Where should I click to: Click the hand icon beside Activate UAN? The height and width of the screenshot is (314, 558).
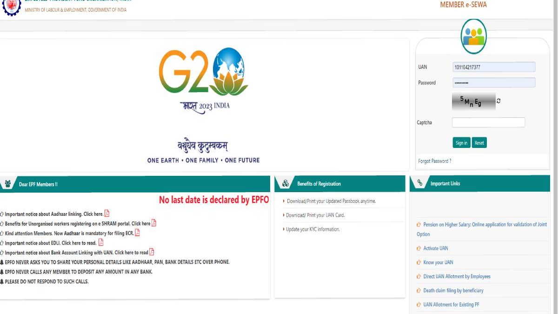point(419,248)
